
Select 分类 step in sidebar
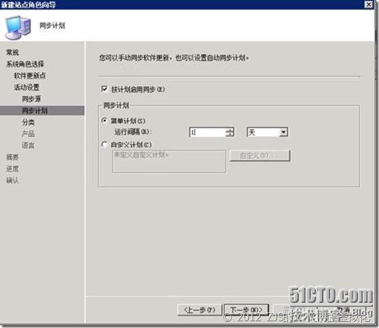pos(29,122)
